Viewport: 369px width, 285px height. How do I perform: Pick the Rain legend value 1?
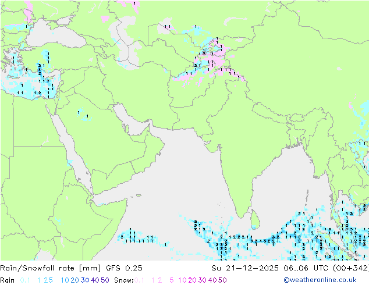click(x=39, y=280)
